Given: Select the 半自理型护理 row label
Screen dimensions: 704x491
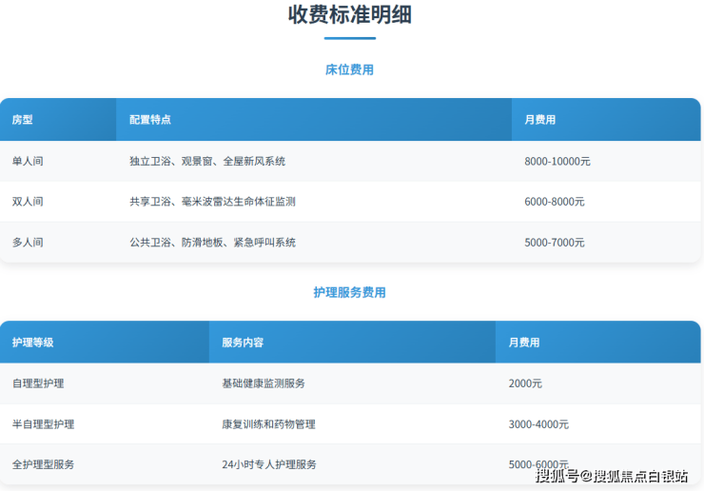Looking at the screenshot, I should (43, 424).
